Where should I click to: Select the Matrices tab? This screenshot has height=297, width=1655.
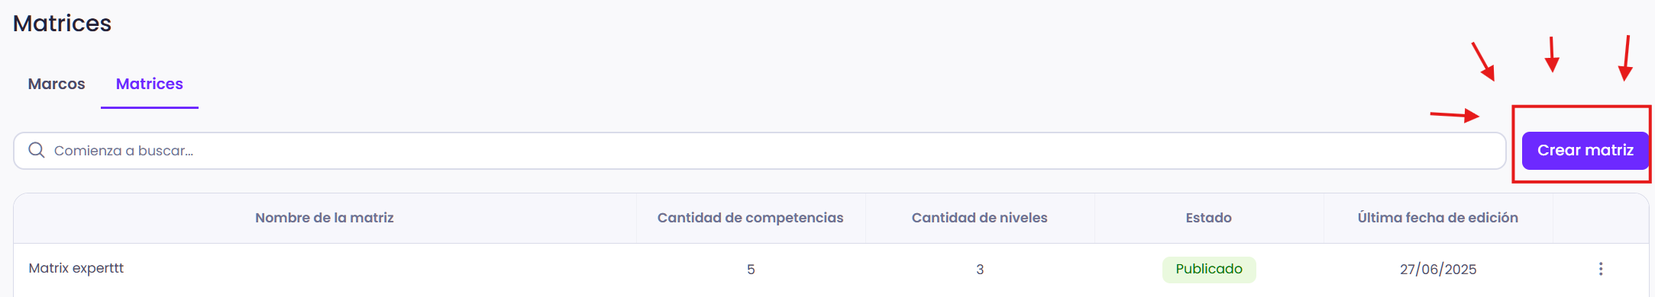click(150, 84)
